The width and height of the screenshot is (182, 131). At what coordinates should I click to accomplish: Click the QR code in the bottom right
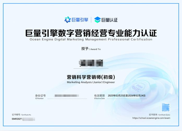pos(166,107)
